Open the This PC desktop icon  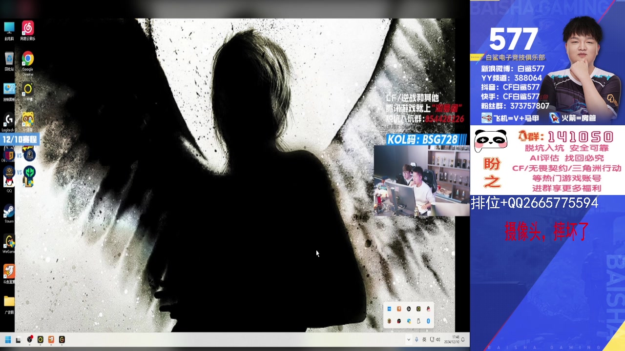click(x=9, y=30)
